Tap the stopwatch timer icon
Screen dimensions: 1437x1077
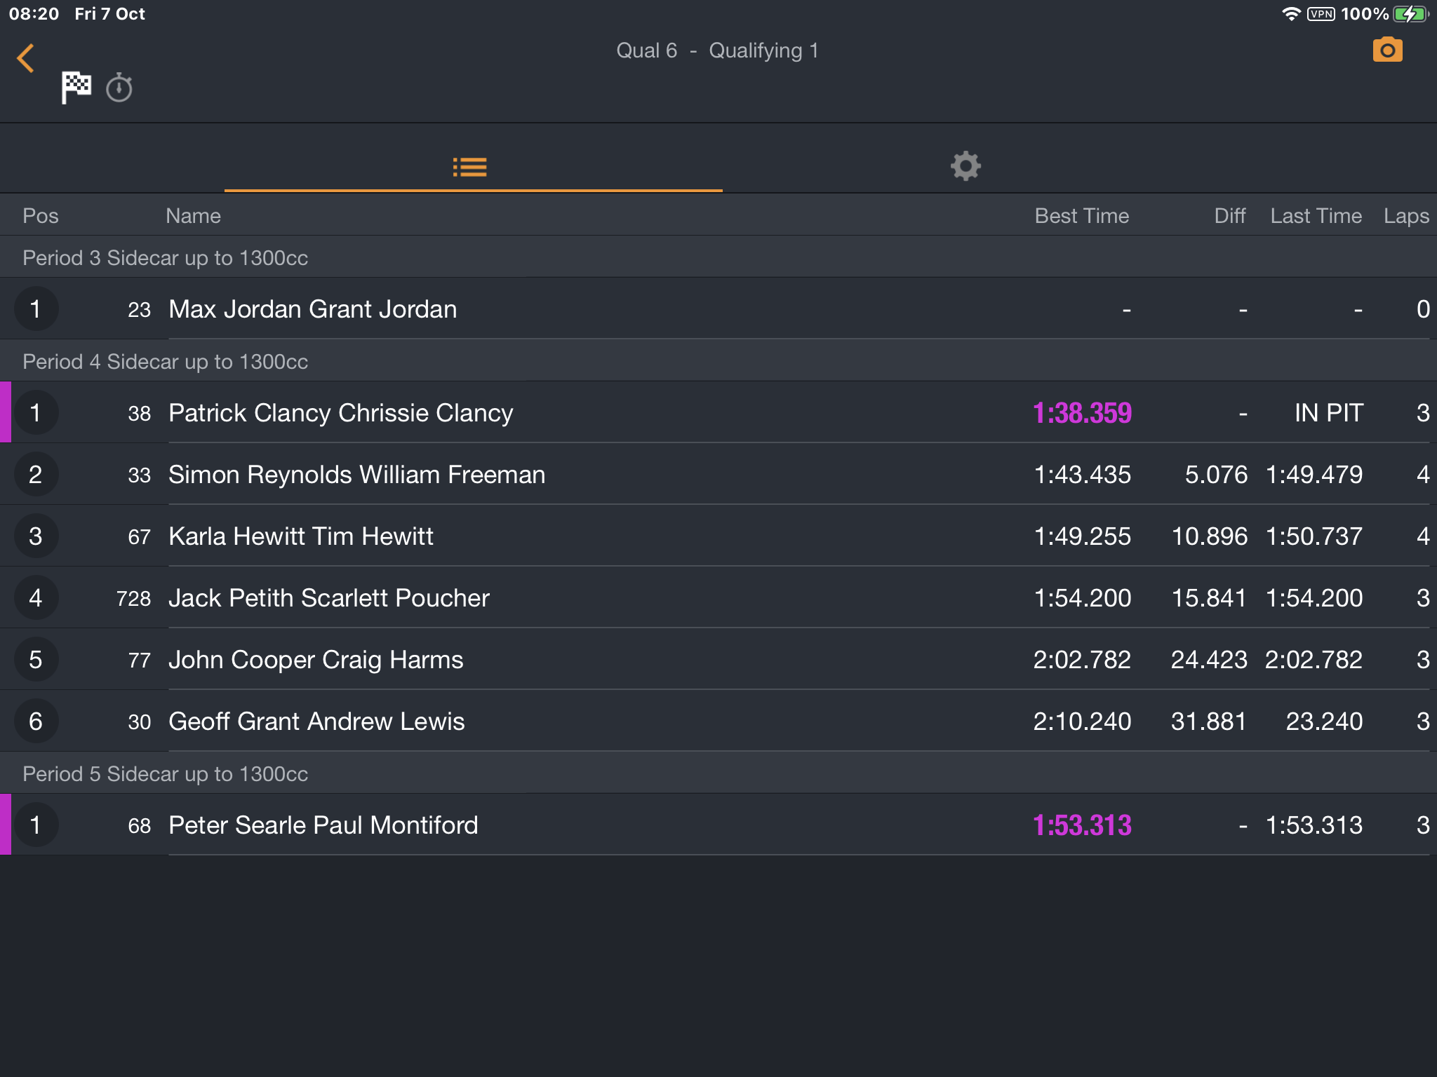point(119,88)
